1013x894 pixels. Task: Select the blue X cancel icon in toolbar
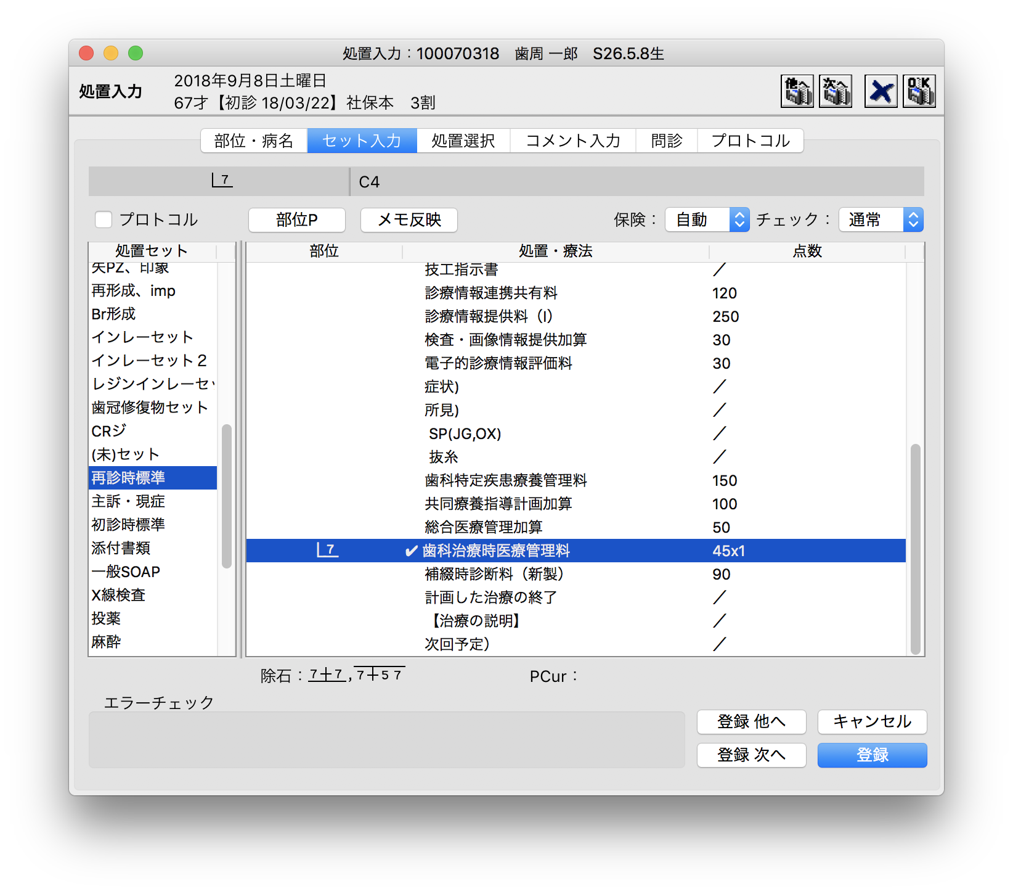881,91
